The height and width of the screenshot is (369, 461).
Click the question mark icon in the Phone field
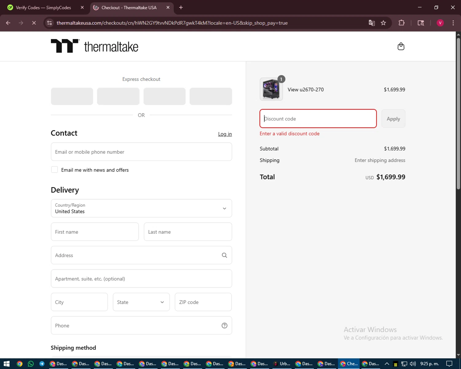pyautogui.click(x=224, y=326)
